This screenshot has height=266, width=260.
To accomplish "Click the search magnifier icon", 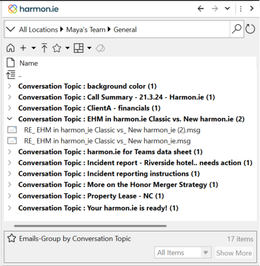I will [x=237, y=29].
